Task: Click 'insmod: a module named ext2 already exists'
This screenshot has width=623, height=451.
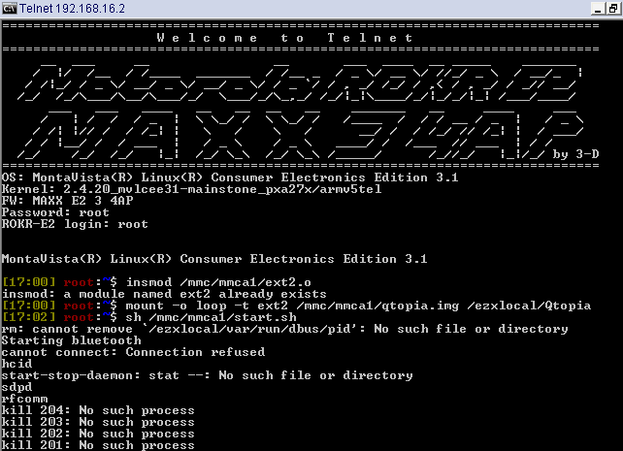Action: (164, 294)
